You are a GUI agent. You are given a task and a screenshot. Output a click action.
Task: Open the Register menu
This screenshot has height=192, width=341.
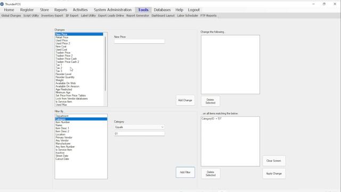(27, 10)
